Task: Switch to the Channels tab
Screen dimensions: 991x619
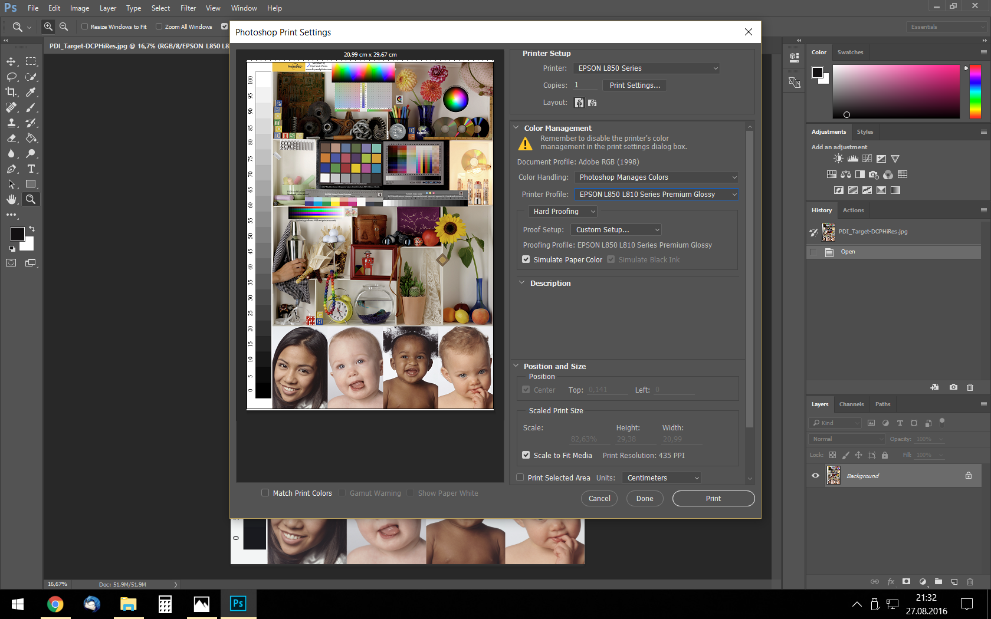Action: pos(852,404)
